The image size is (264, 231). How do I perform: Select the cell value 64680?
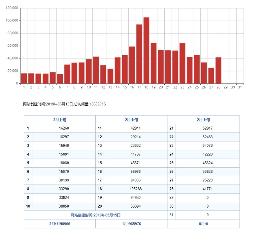coord(136,197)
